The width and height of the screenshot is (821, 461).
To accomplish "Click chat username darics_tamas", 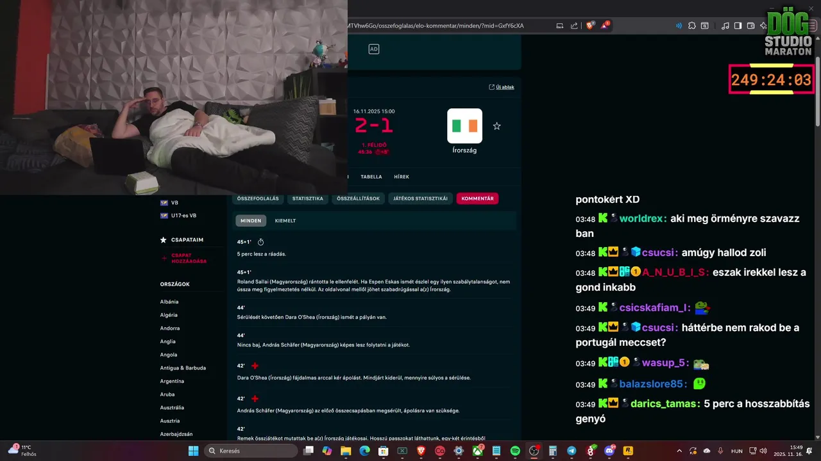I will click(x=665, y=404).
